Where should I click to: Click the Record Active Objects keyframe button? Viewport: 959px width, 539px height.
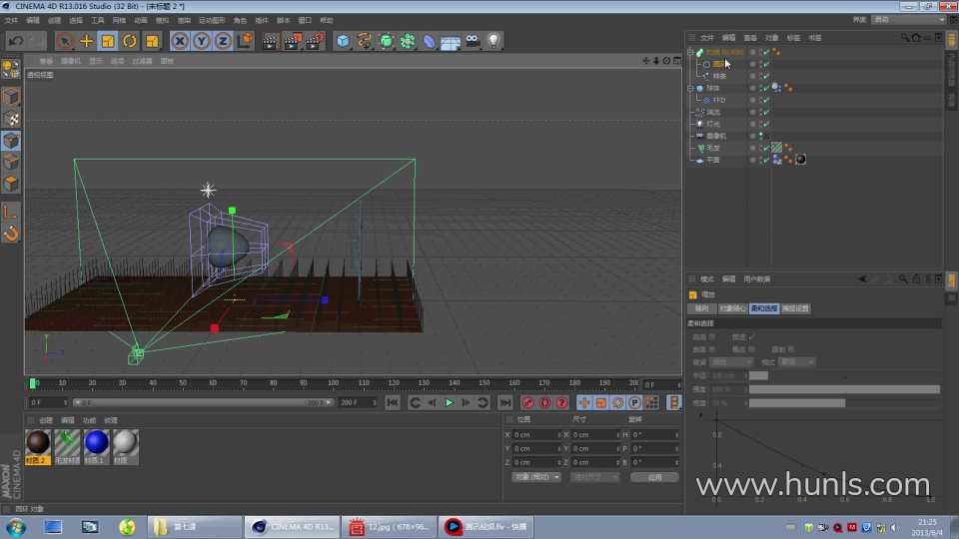tap(528, 402)
